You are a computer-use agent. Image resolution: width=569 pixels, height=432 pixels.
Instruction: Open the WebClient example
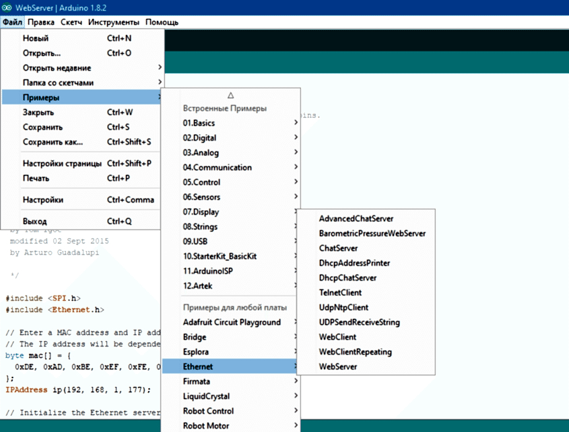coord(337,336)
